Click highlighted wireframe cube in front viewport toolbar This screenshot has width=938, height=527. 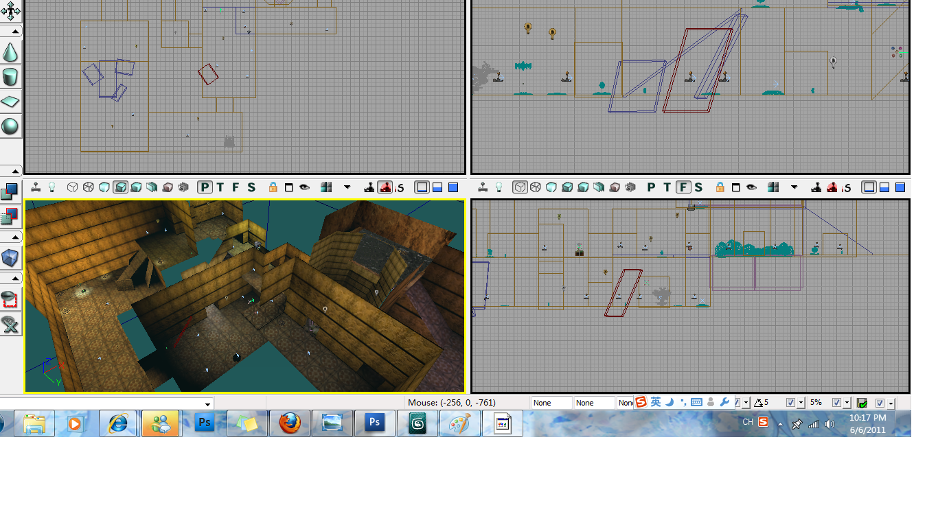[x=520, y=187]
